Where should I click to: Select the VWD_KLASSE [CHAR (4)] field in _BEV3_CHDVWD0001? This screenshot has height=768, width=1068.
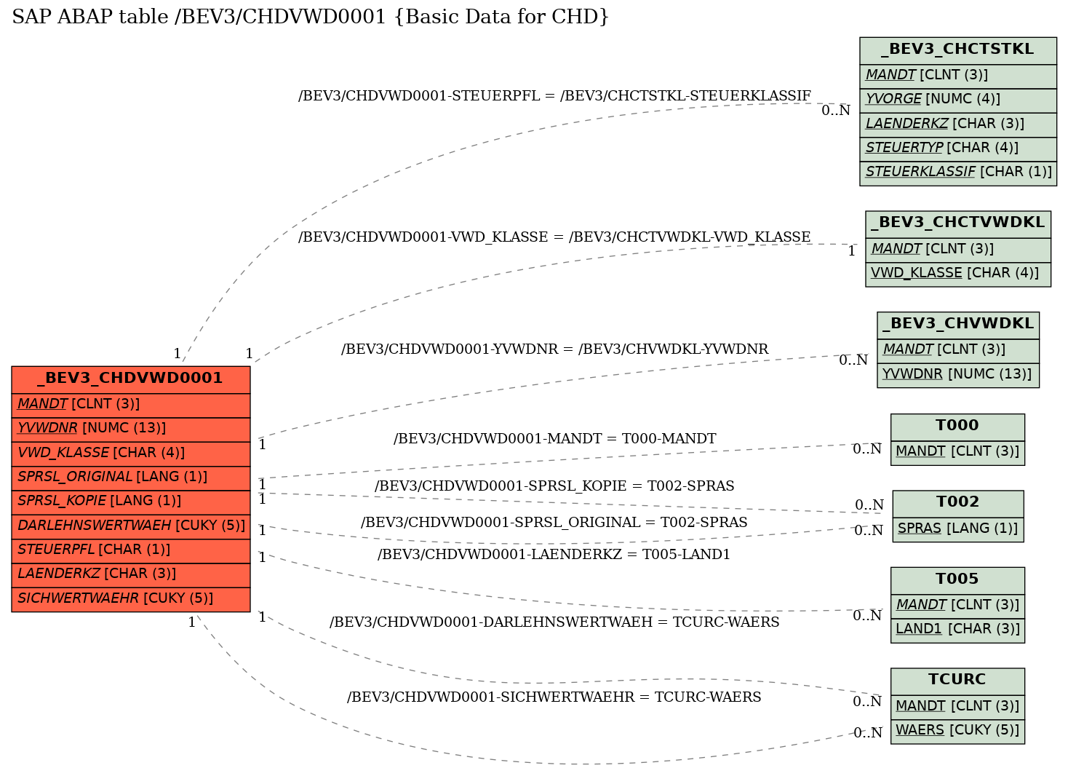131,453
